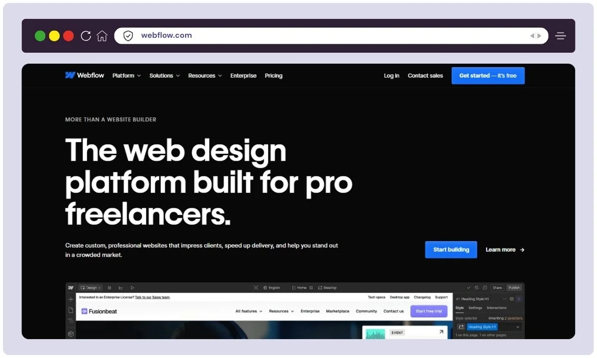
Task: Follow the Learn more link
Action: pyautogui.click(x=505, y=250)
